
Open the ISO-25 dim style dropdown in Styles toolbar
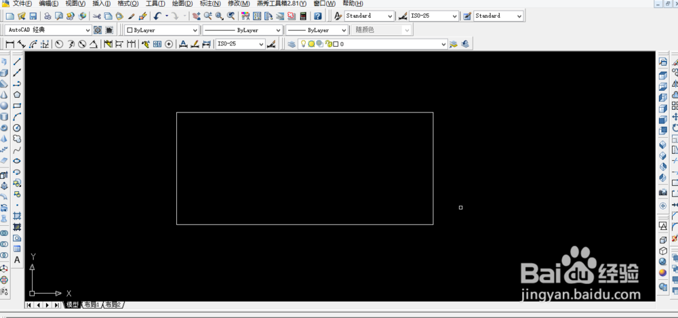pos(434,16)
